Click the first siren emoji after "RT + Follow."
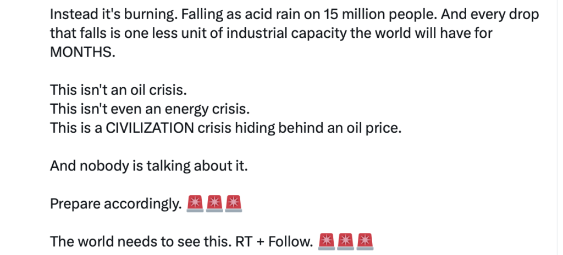 point(328,241)
